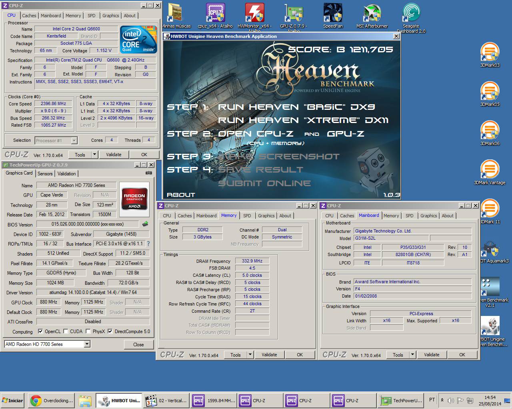Click GPU Name field AMD Radeon HD 7700

[76, 185]
